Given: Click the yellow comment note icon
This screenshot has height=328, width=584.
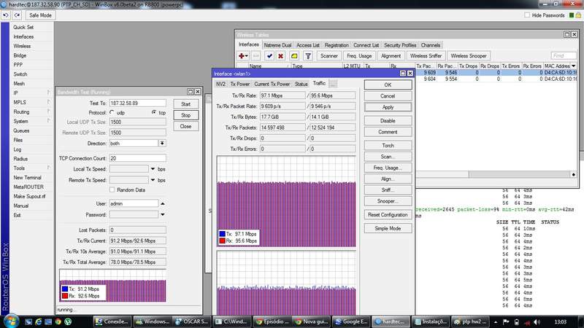Looking at the screenshot, I should pyautogui.click(x=294, y=55).
